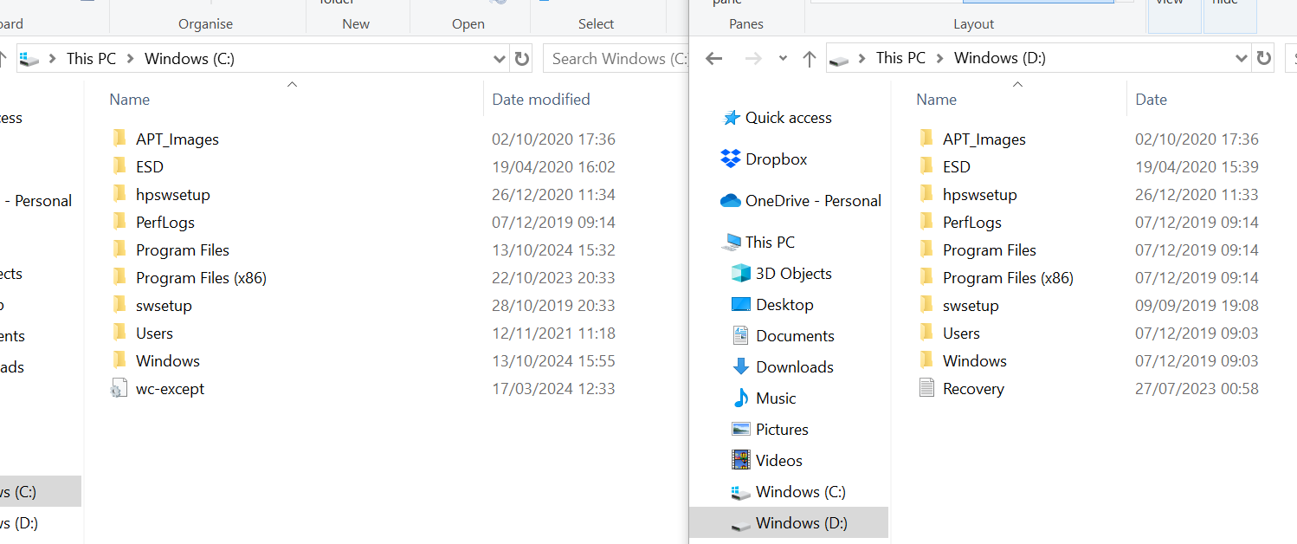Viewport: 1297px width, 544px height.
Task: Sort by Name column header in D: window
Action: tap(936, 100)
